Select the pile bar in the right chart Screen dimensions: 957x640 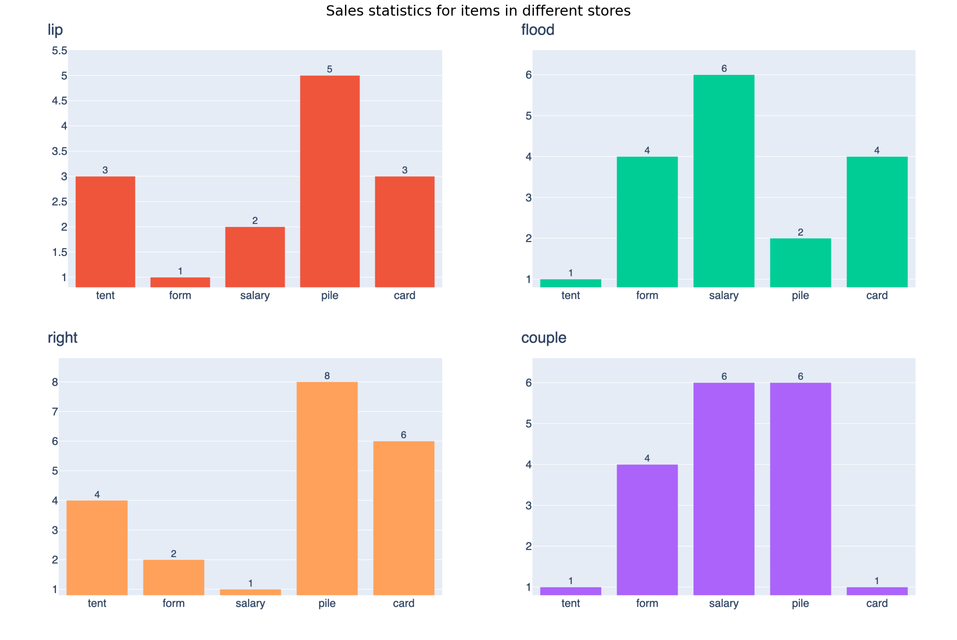click(327, 488)
